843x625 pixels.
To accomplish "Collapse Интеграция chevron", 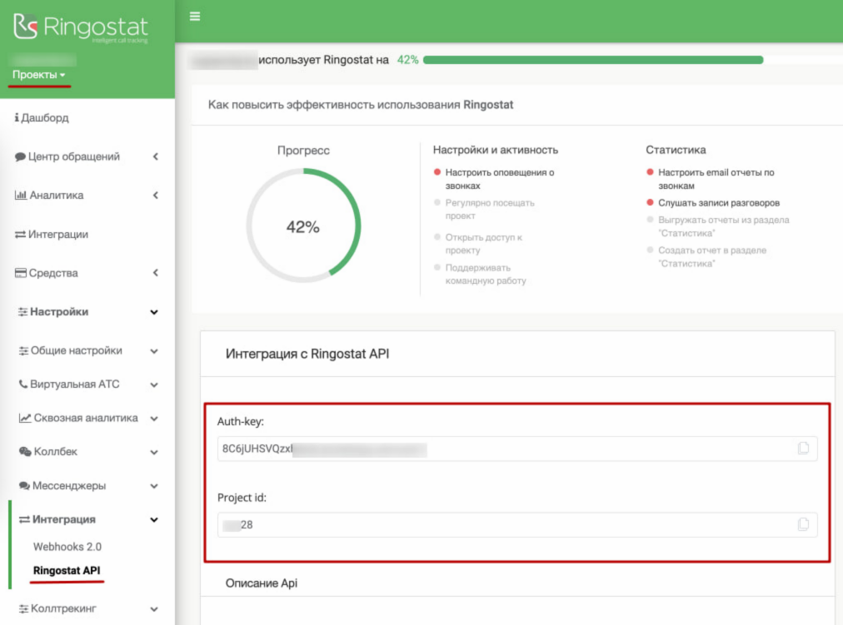I will (x=154, y=520).
